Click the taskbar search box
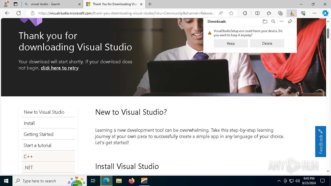331x186 pixels. (49, 181)
